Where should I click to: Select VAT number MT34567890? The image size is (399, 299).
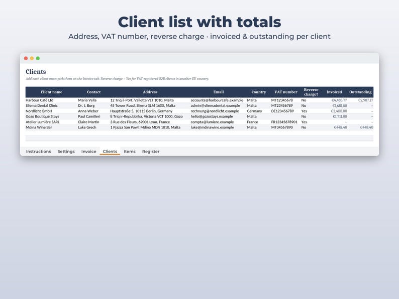[x=282, y=127]
